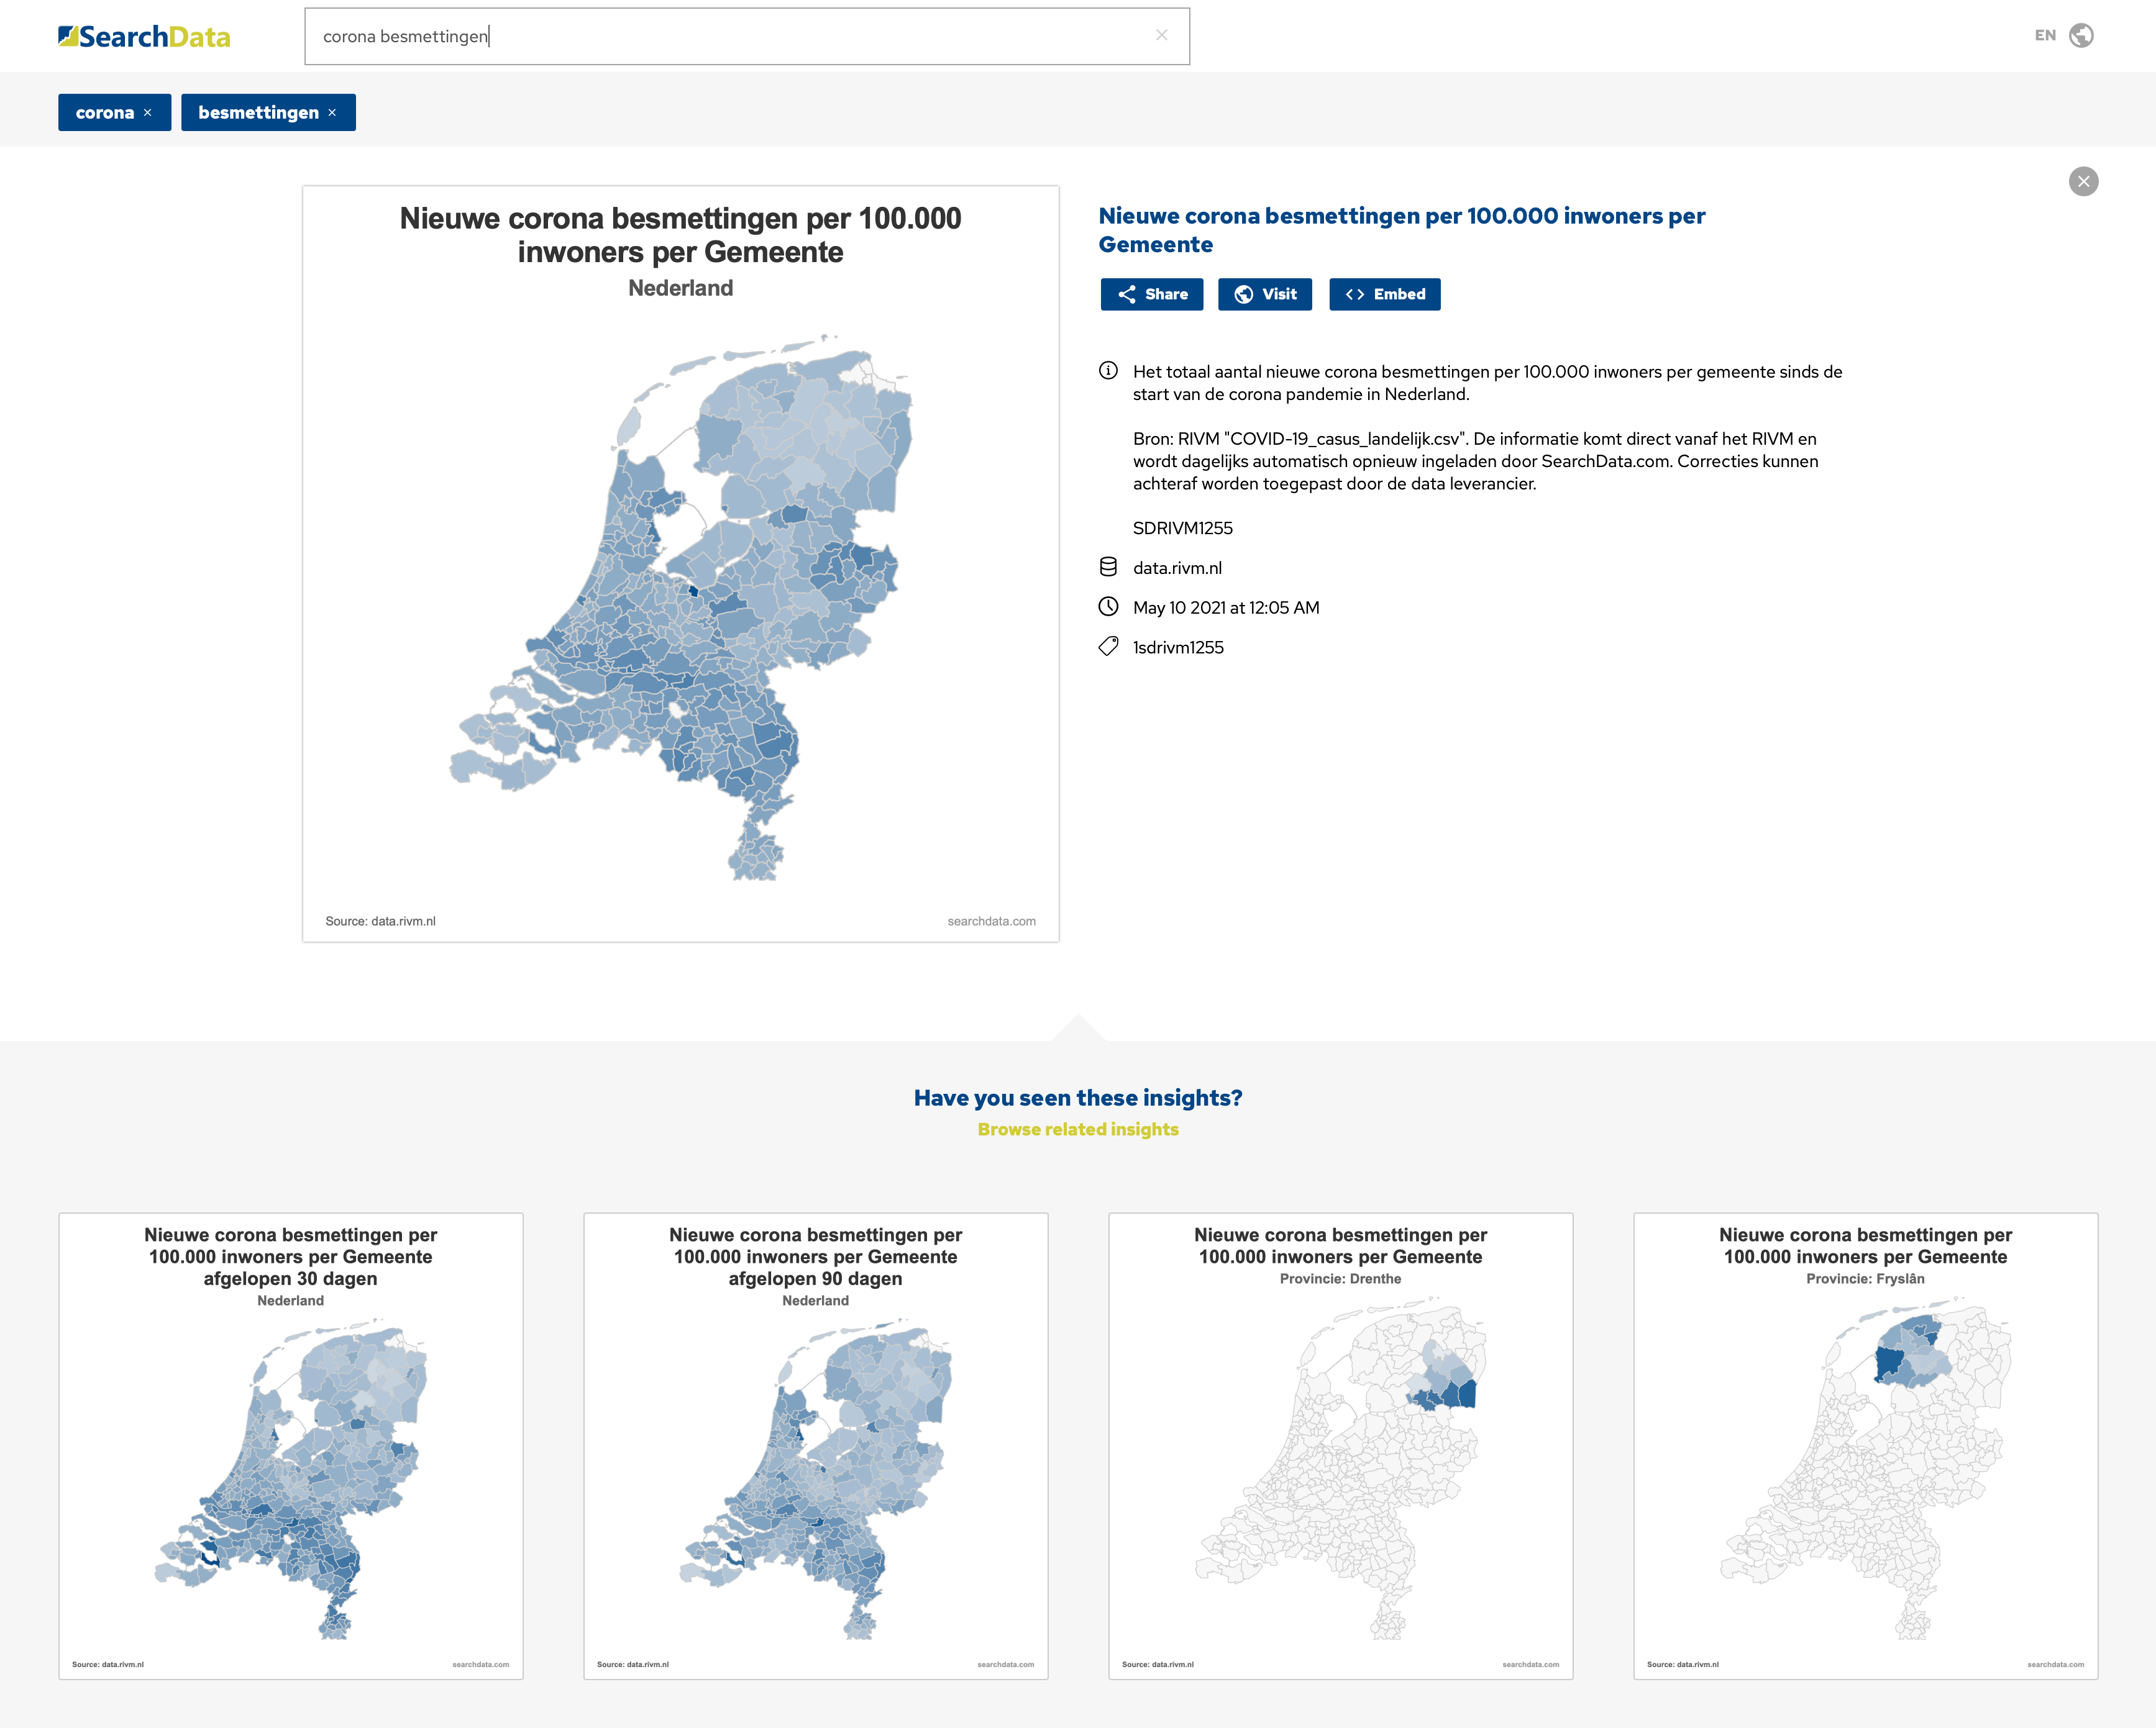The image size is (2156, 1728).
Task: Click the Visit globe icon button
Action: pyautogui.click(x=1244, y=294)
